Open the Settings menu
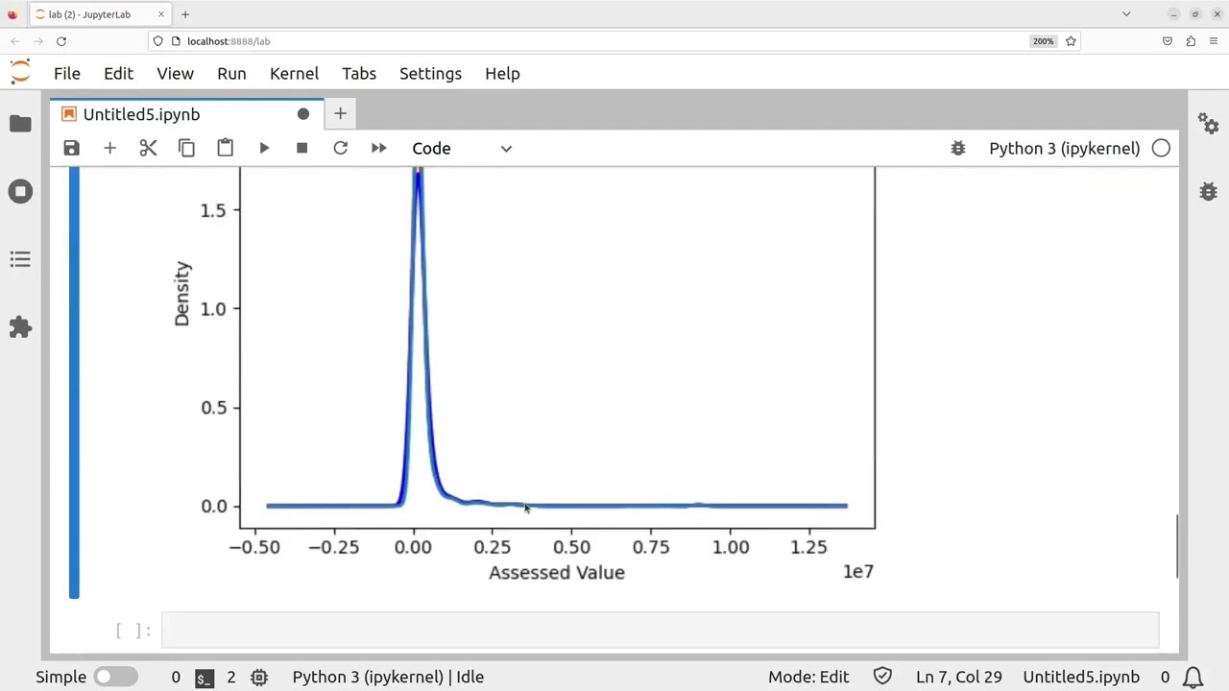Screen dimensions: 1229x691 [x=430, y=74]
